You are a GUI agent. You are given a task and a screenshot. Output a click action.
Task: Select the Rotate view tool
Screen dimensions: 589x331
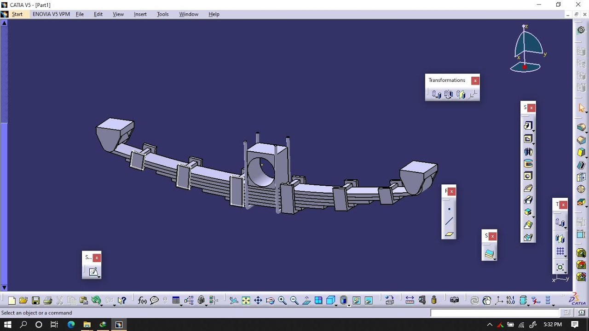[270, 301]
